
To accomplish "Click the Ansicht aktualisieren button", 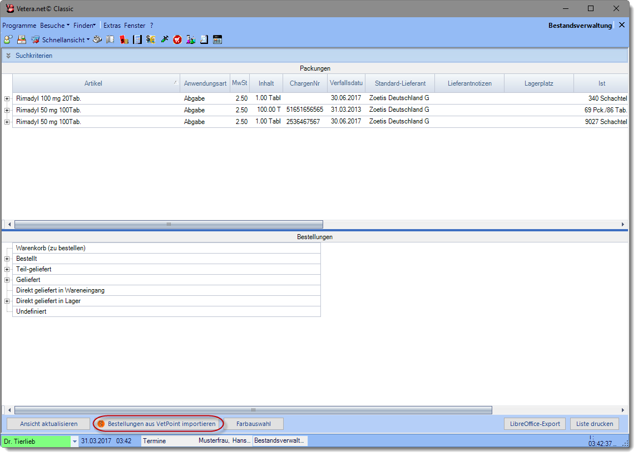I will [x=49, y=424].
